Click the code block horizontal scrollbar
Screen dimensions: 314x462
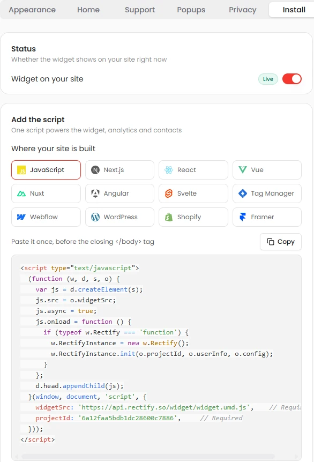click(x=148, y=457)
